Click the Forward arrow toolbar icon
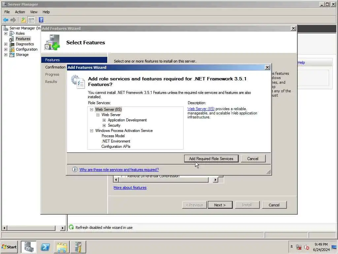The height and width of the screenshot is (254, 338). click(x=13, y=20)
